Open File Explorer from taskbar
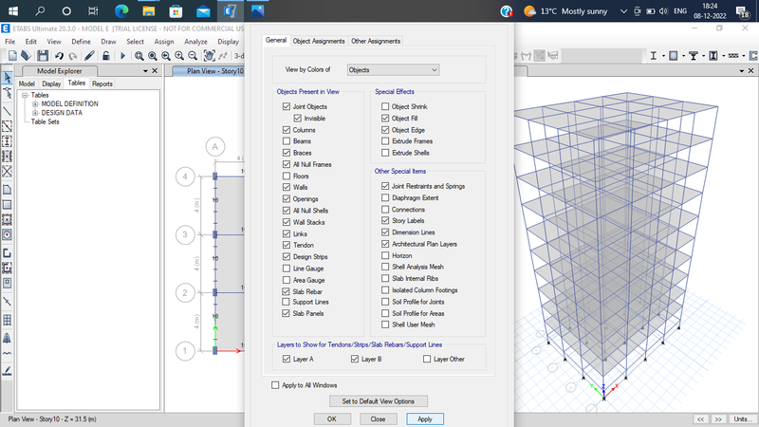The image size is (759, 427). coord(149,10)
